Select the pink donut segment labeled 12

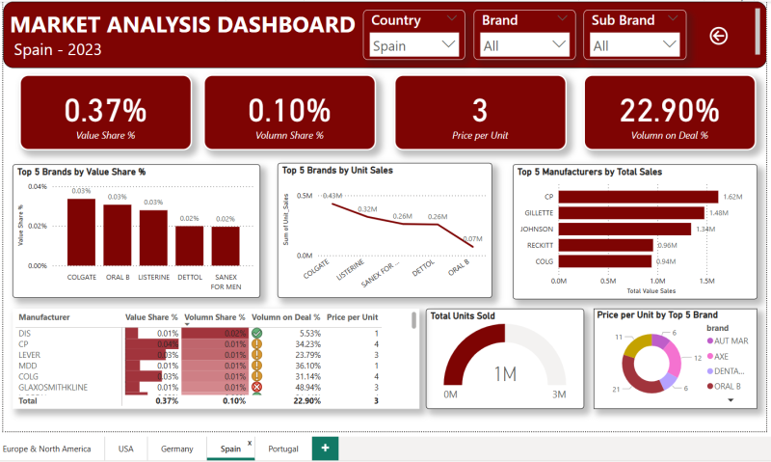[673, 359]
